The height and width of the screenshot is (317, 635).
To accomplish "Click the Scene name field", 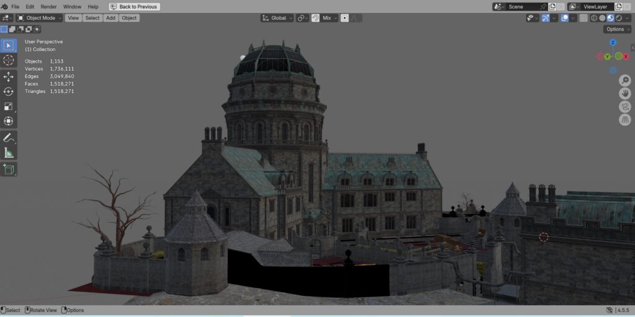I will tap(522, 7).
